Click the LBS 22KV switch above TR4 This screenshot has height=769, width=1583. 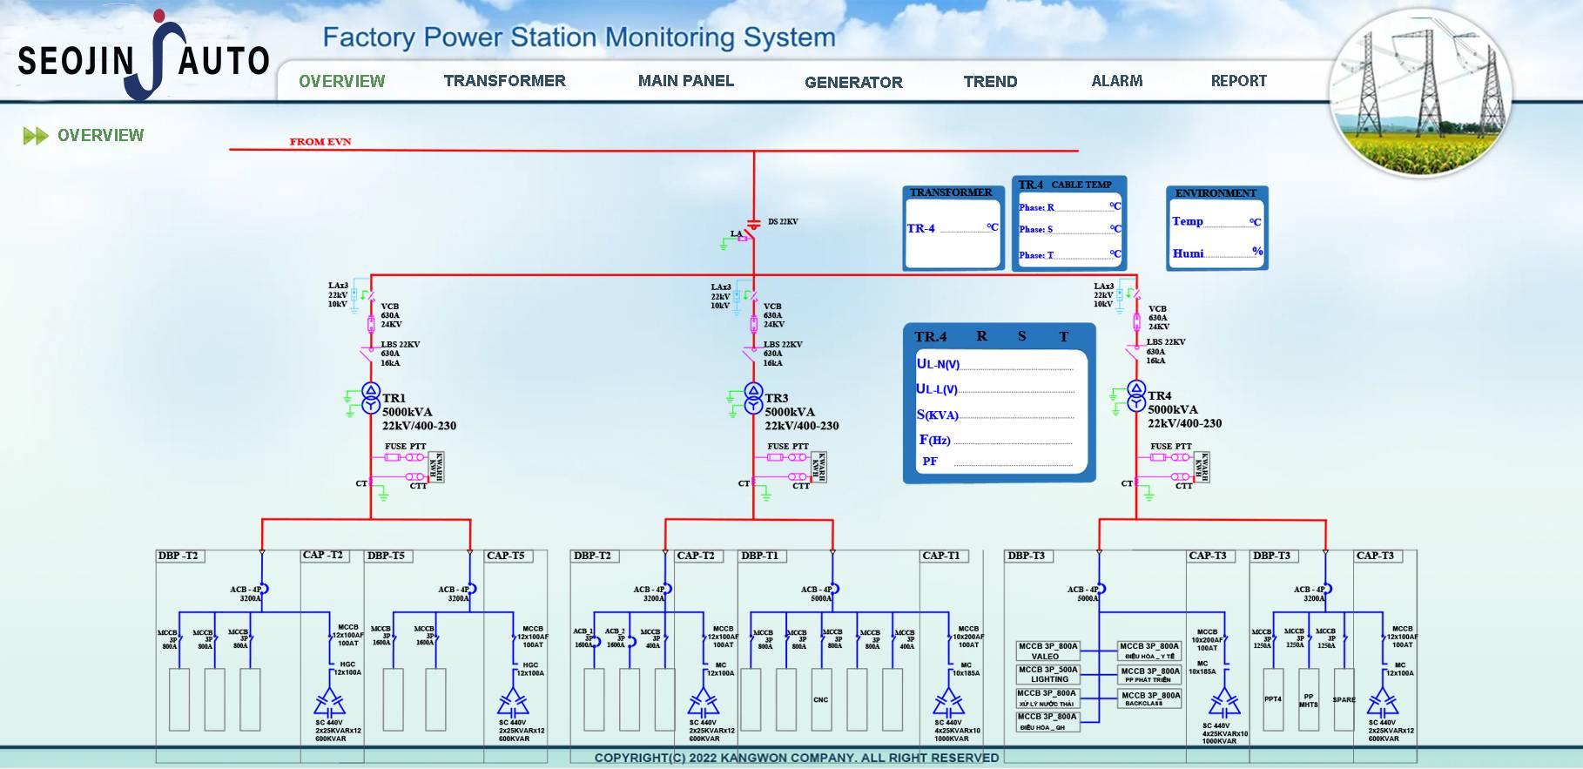click(1134, 353)
